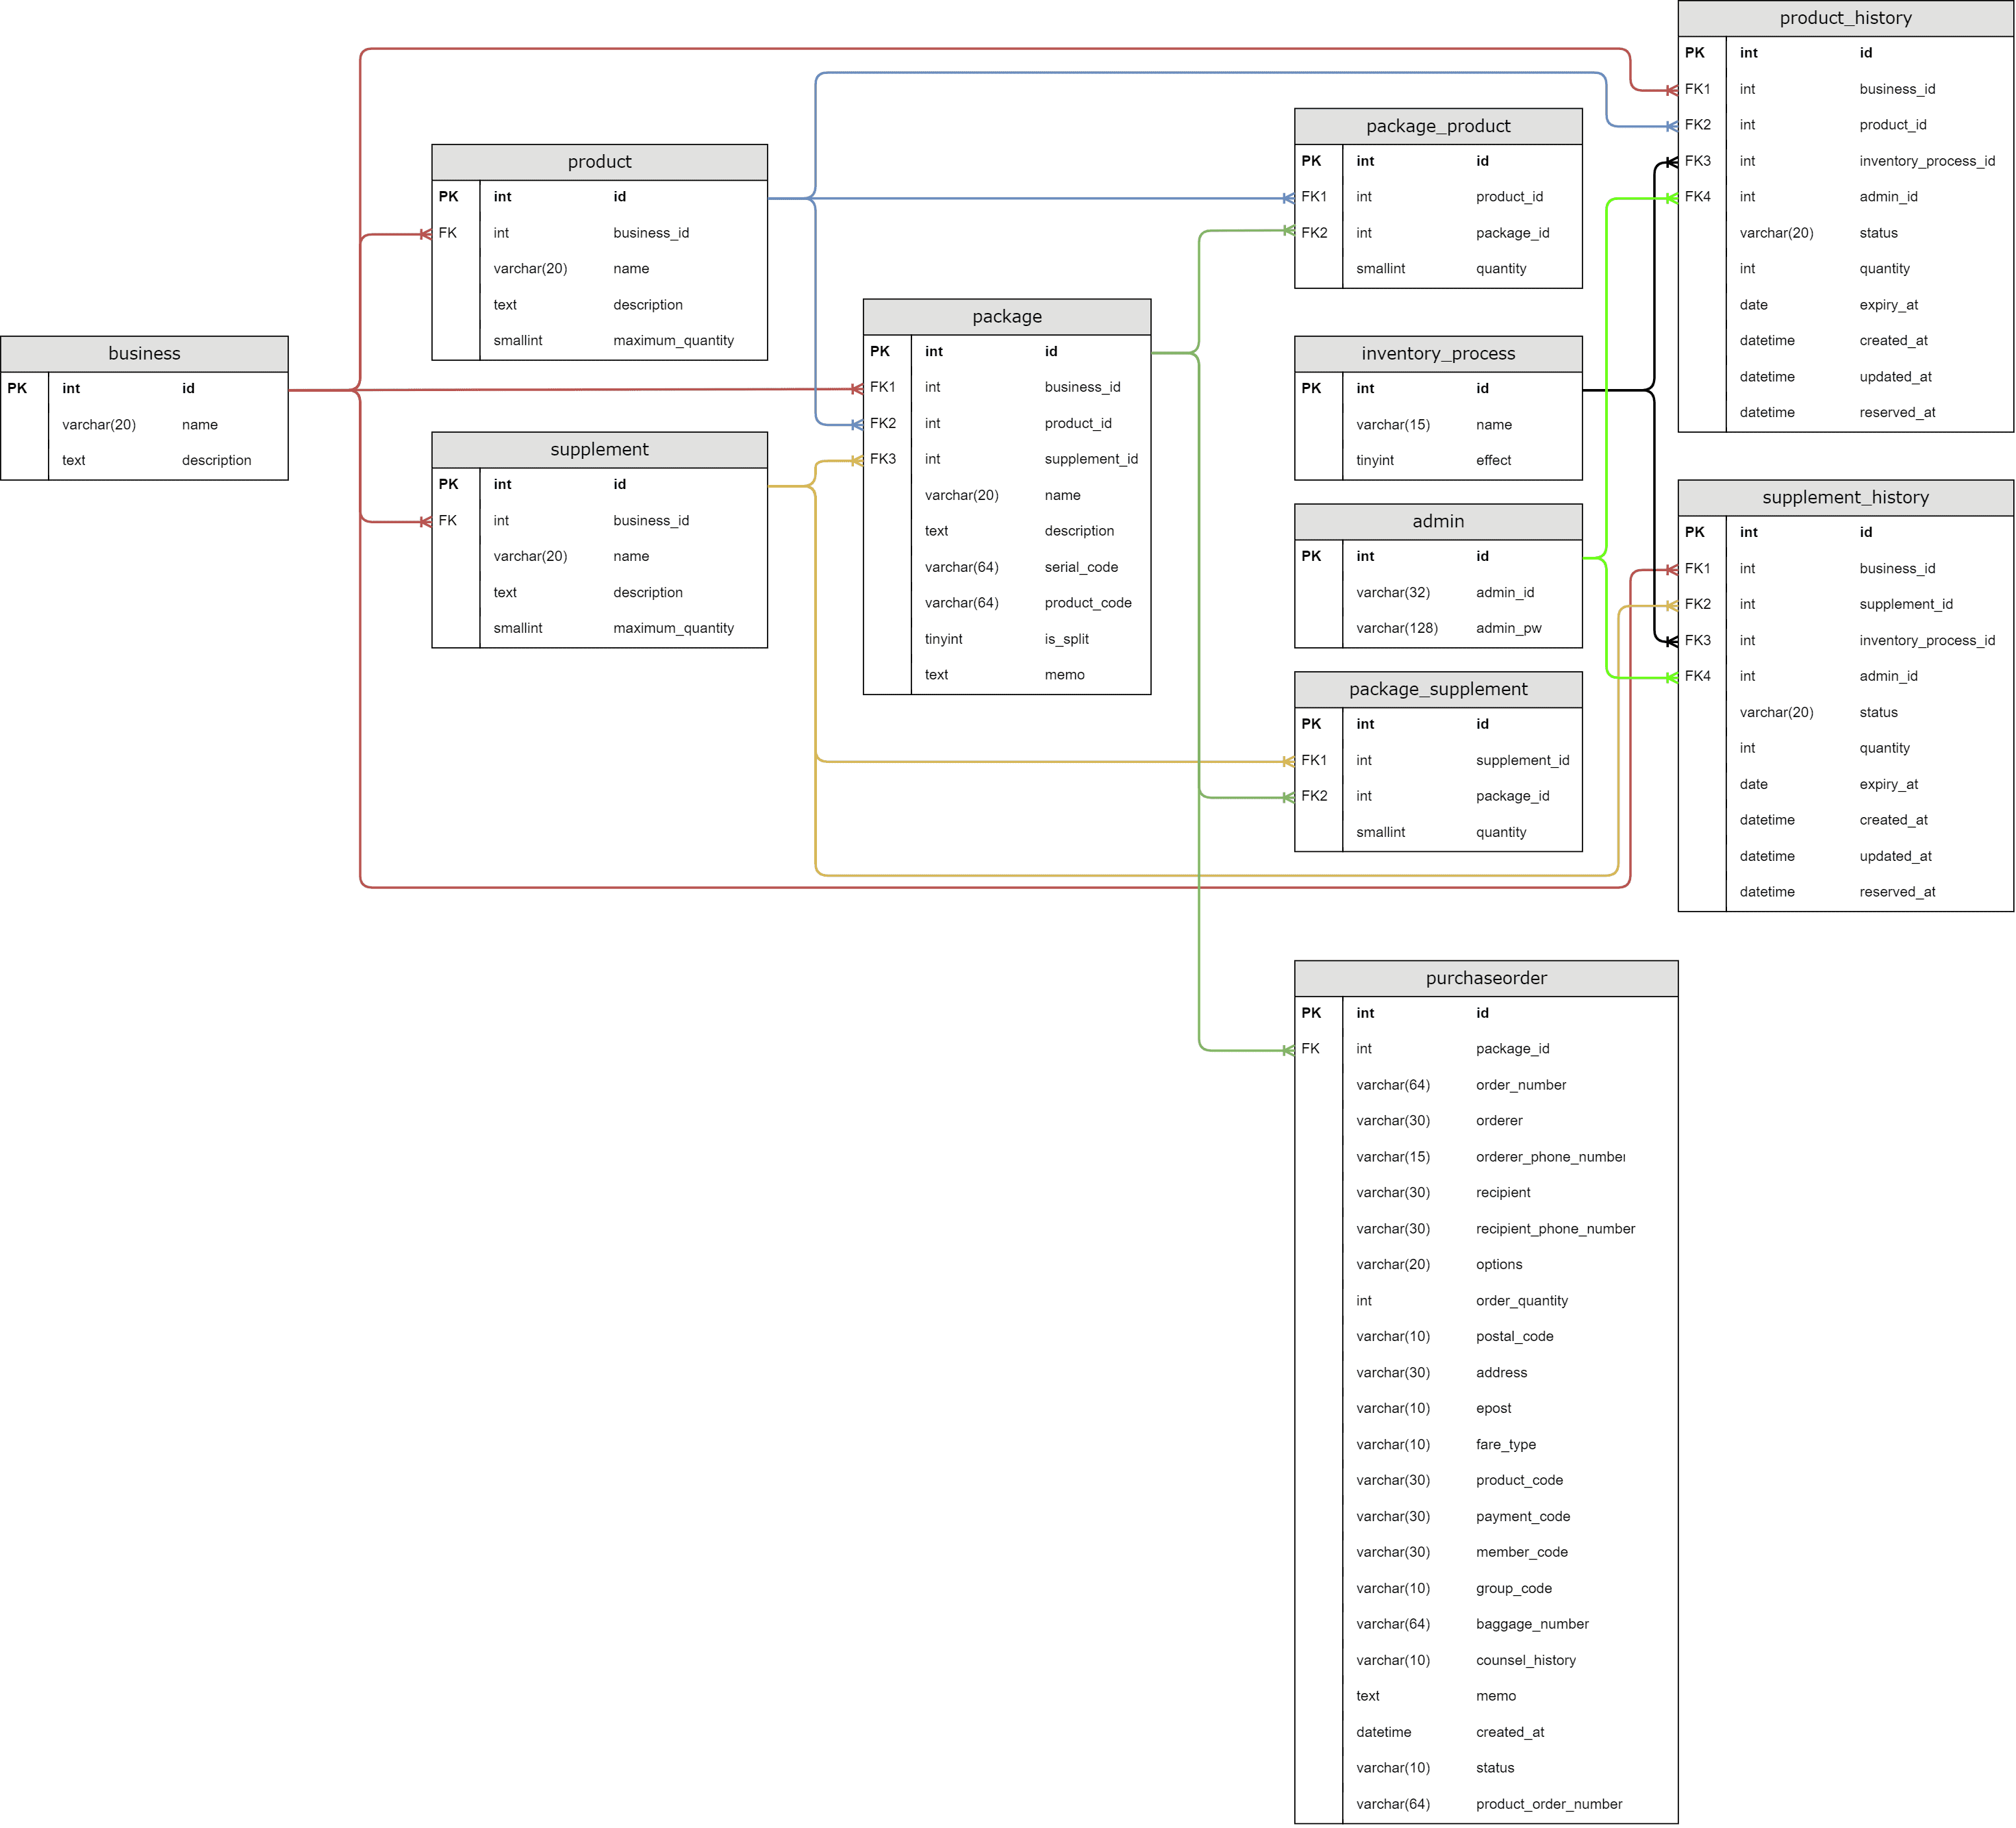Select the purchaseorder table header
Viewport: 2016px width, 1828px height.
[x=1486, y=978]
